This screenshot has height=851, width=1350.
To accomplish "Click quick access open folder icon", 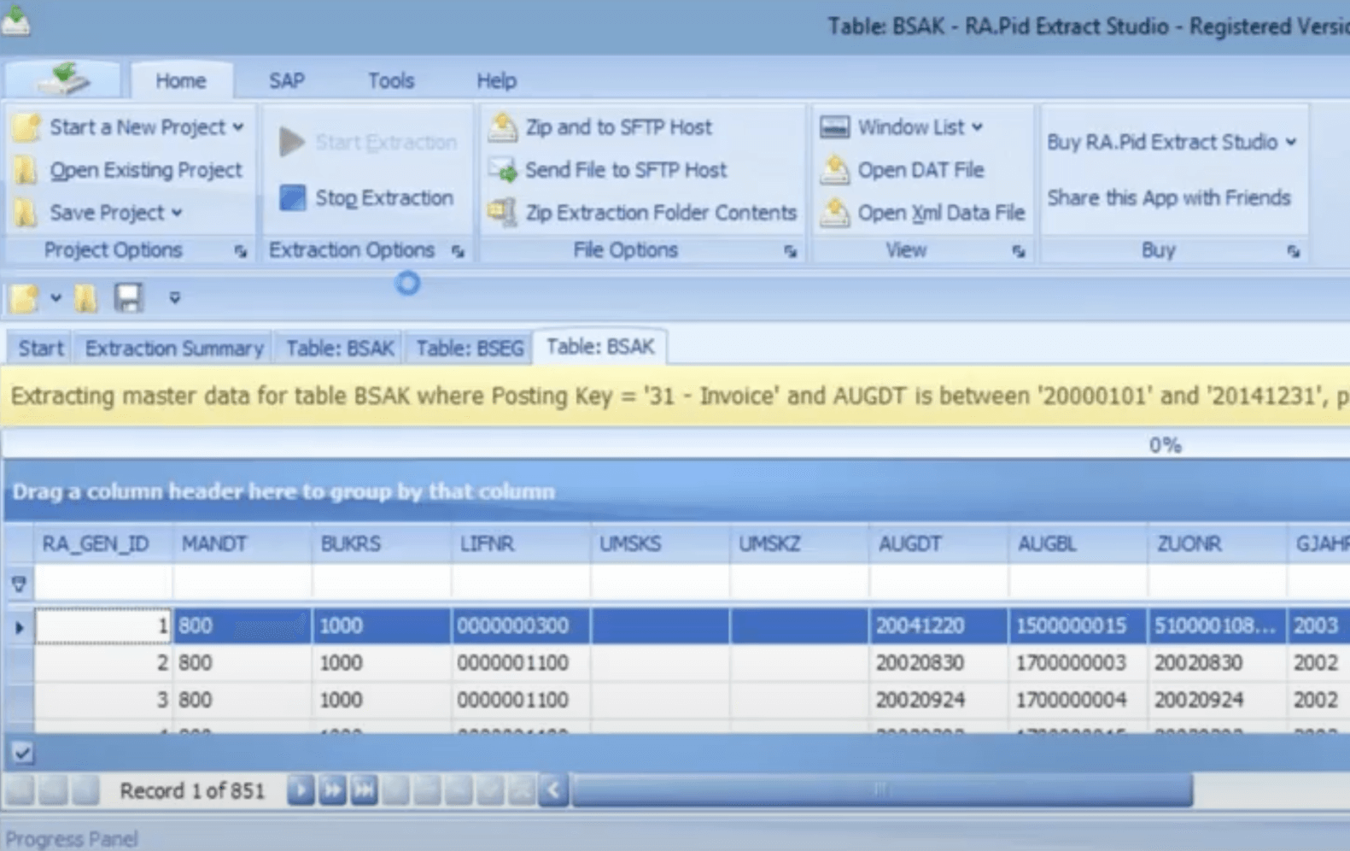I will coord(85,297).
